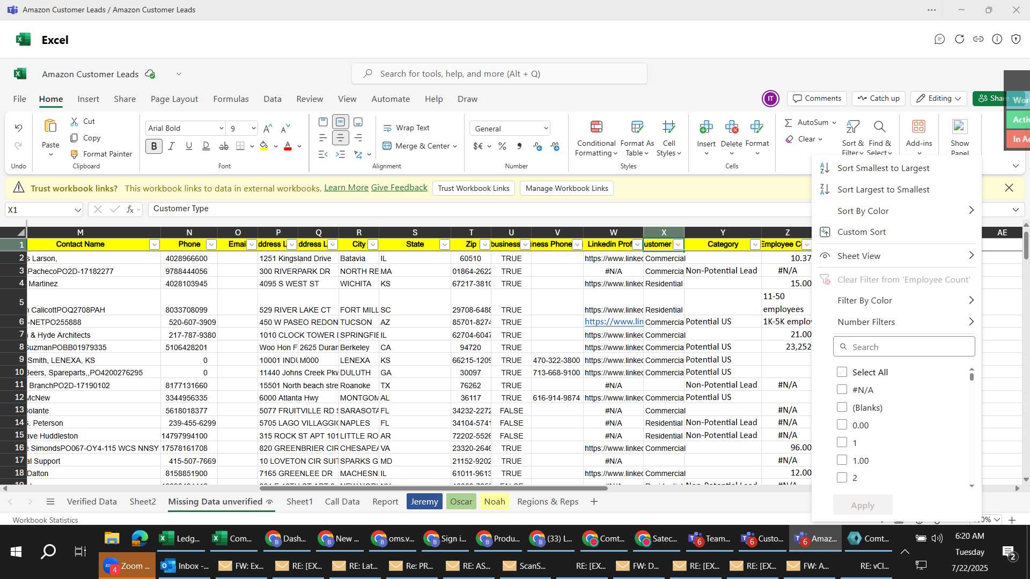Check the (Blanks) filter checkbox
This screenshot has height=579, width=1030.
(x=842, y=407)
